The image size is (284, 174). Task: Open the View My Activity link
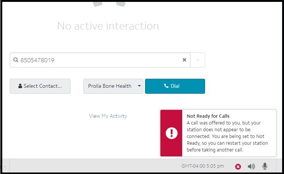(x=108, y=116)
